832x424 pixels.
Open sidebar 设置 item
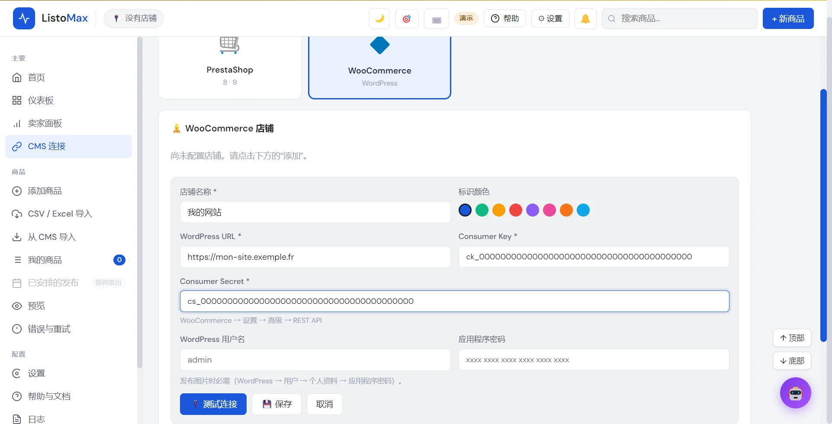pyautogui.click(x=68, y=373)
